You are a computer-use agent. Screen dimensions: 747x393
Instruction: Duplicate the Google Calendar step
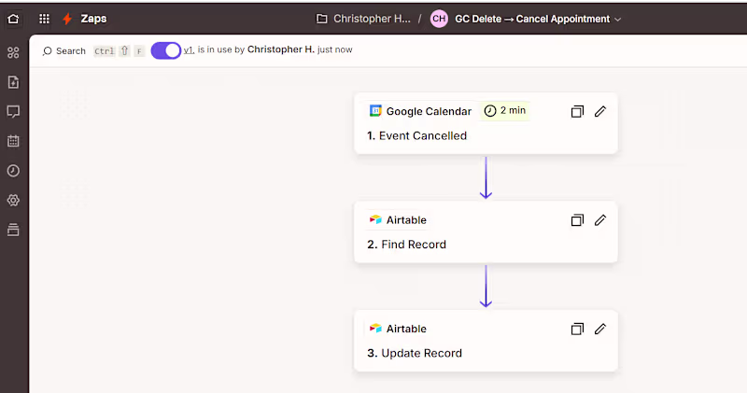click(577, 111)
